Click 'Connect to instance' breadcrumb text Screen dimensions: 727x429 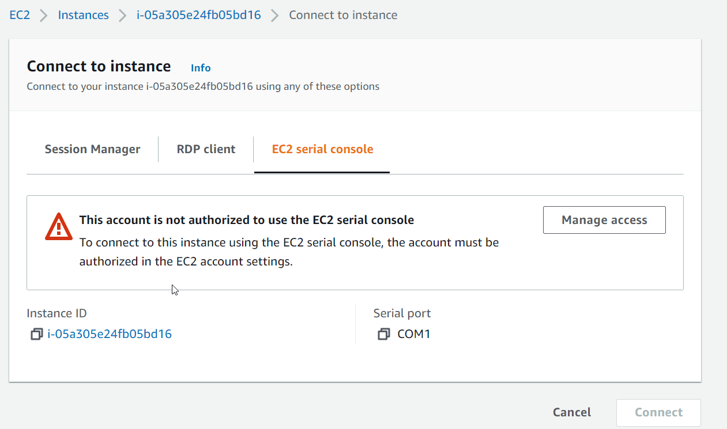coord(343,15)
